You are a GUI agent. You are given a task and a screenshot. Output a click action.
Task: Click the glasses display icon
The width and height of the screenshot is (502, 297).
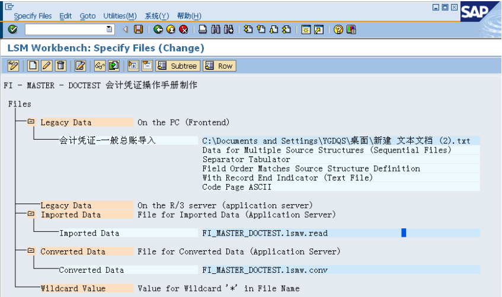(x=100, y=66)
